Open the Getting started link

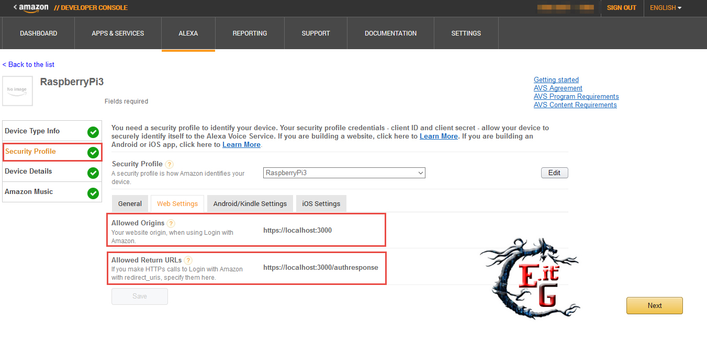[556, 80]
